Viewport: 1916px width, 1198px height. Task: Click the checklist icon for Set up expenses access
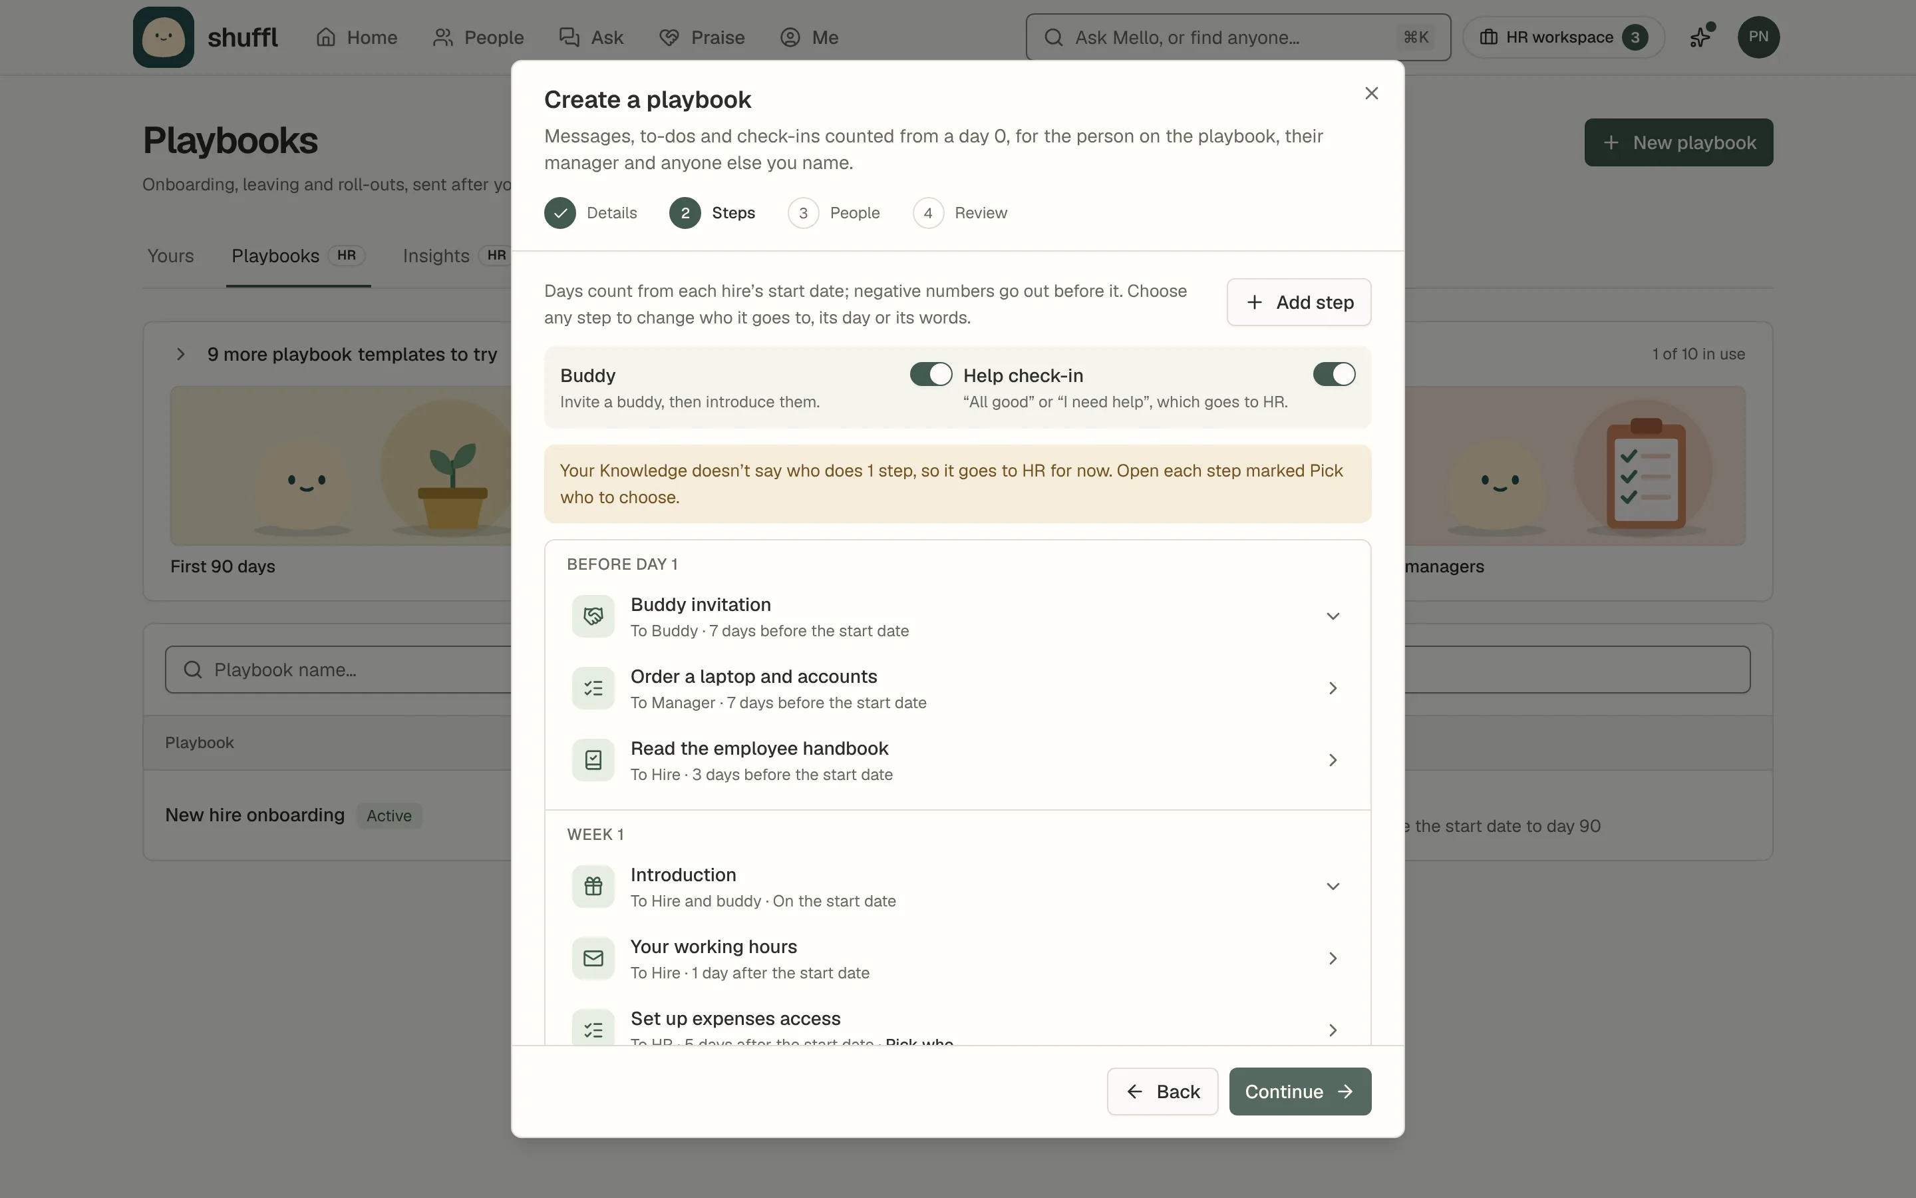593,1028
